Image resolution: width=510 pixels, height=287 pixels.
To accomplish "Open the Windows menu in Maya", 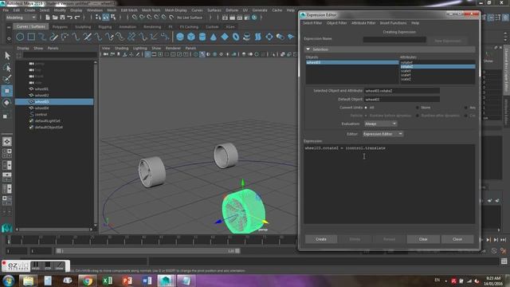I will tap(95, 10).
